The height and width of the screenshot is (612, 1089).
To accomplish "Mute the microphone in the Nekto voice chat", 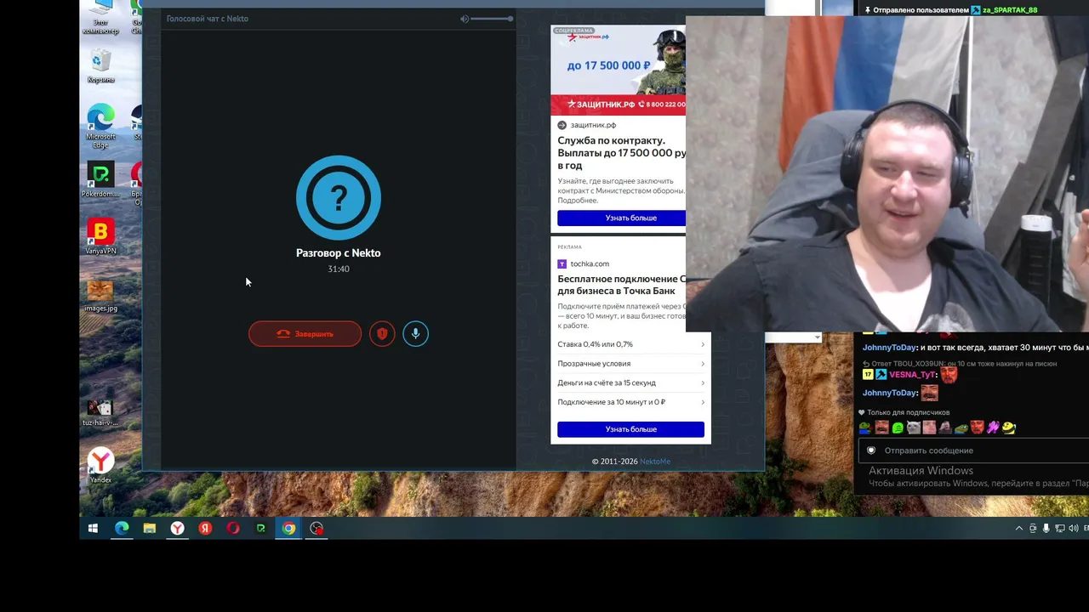I will coord(415,334).
